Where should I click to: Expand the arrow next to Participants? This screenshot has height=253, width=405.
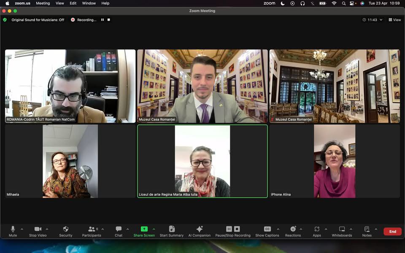point(103,229)
